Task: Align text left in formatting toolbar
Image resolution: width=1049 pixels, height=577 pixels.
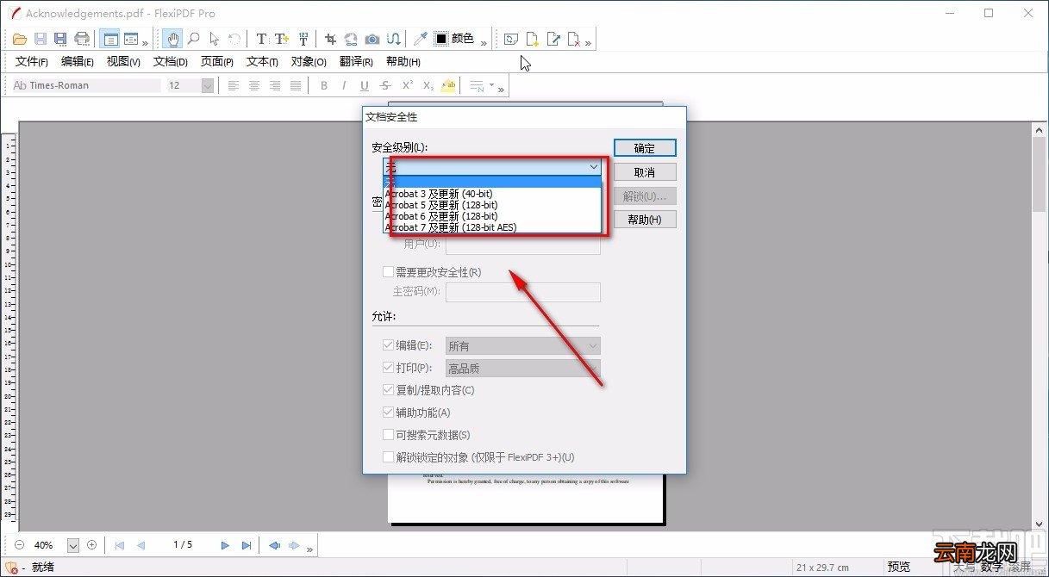Action: (234, 85)
